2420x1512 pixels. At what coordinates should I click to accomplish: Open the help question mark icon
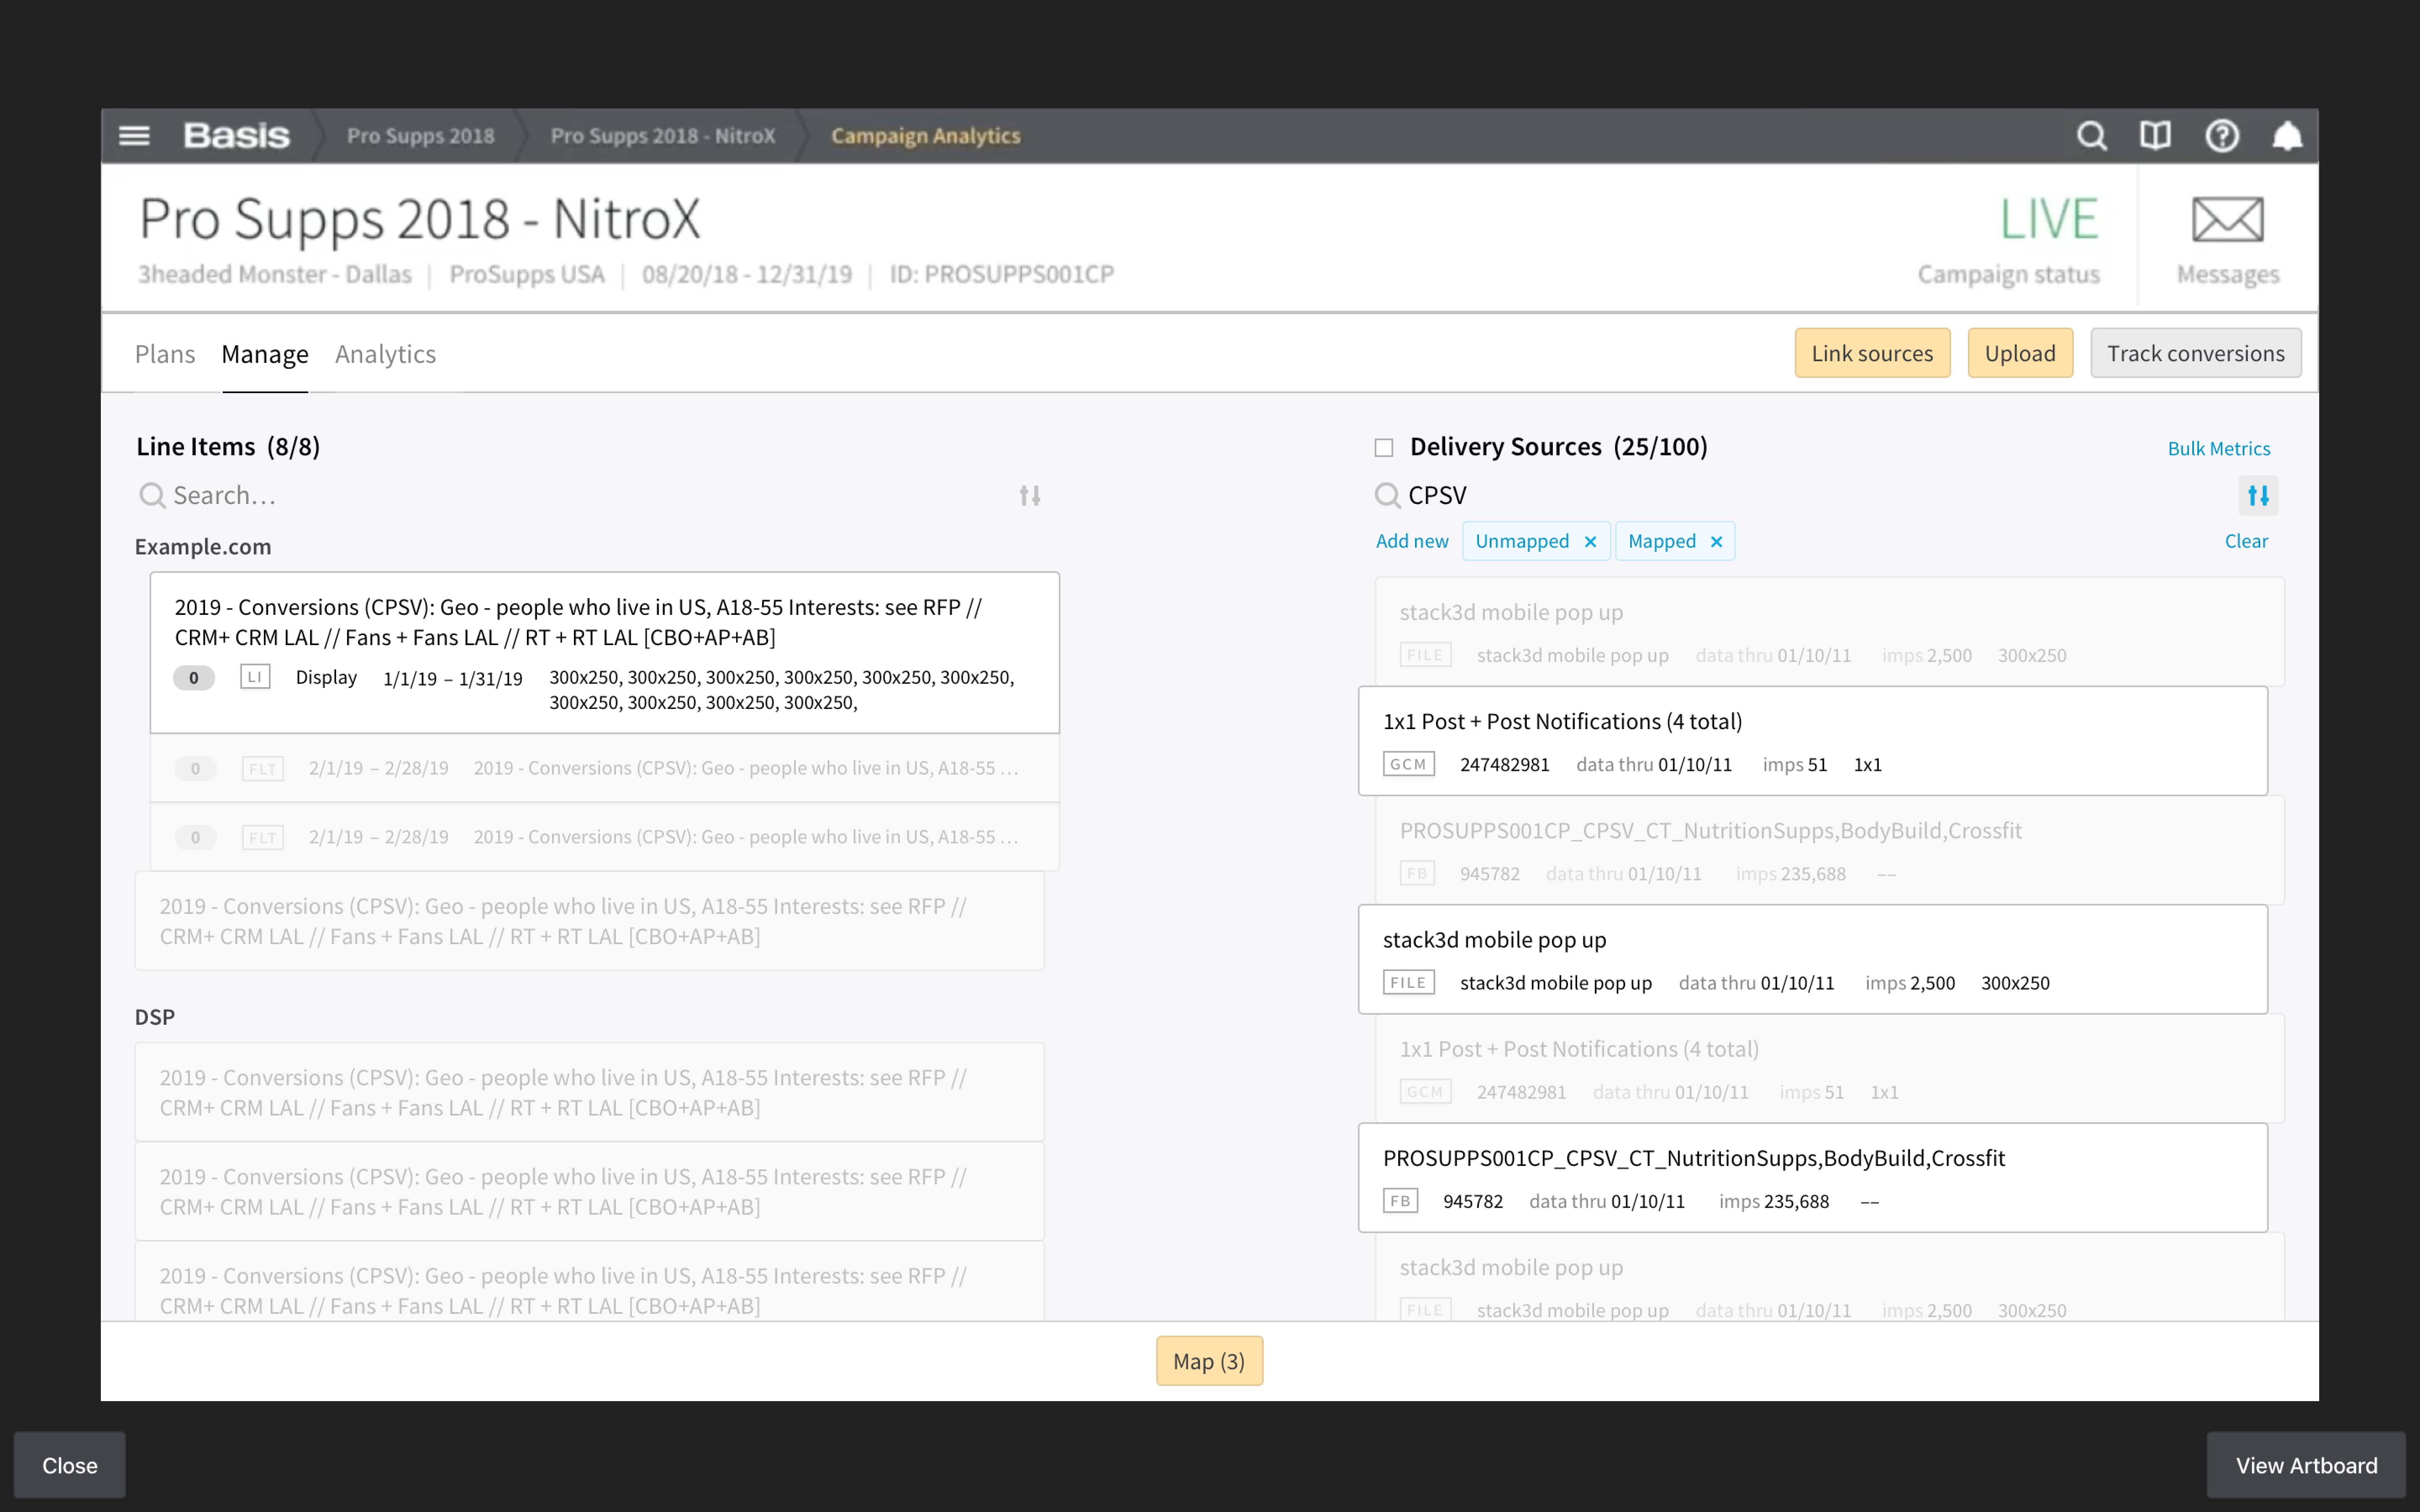coord(2222,136)
